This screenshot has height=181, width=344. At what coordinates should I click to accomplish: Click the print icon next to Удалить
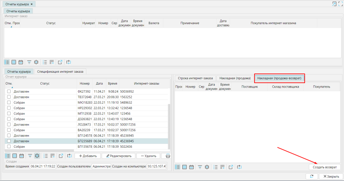pyautogui.click(x=167, y=156)
